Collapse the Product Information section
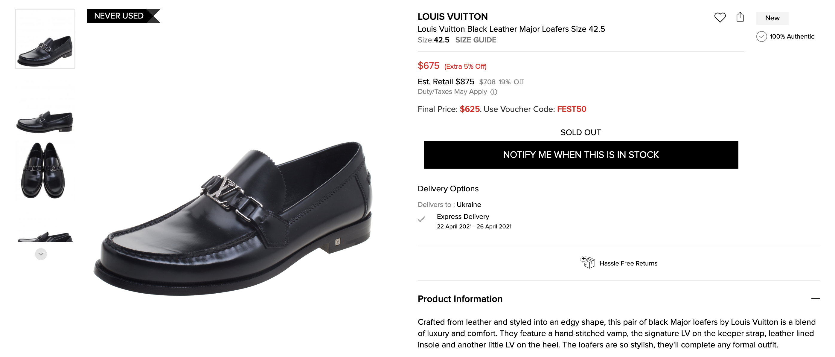The width and height of the screenshot is (835, 357). [x=816, y=299]
